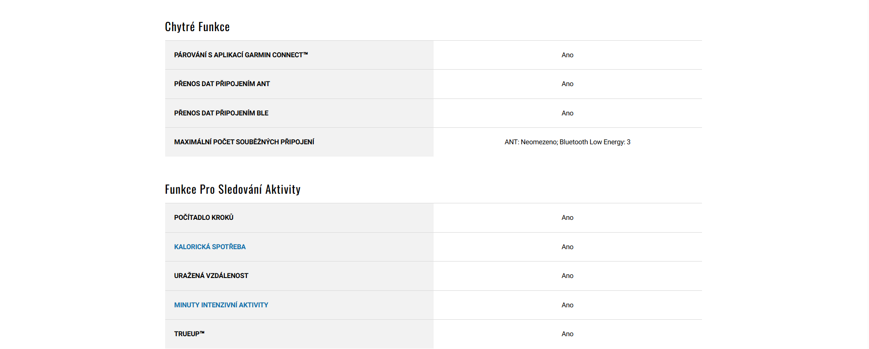Click Ano value beside Minuty intenzivní aktivity
The width and height of the screenshot is (869, 349).
(x=567, y=305)
